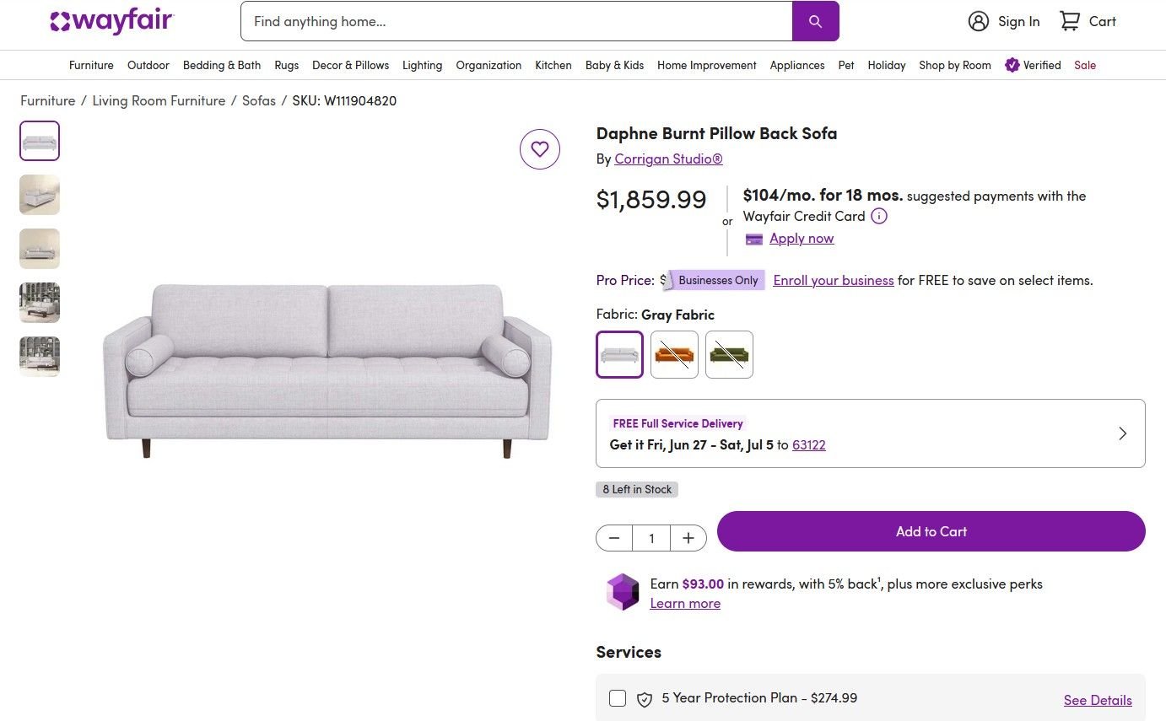Click the Sign In account icon
Screen dimensions: 1166x721
(x=979, y=21)
